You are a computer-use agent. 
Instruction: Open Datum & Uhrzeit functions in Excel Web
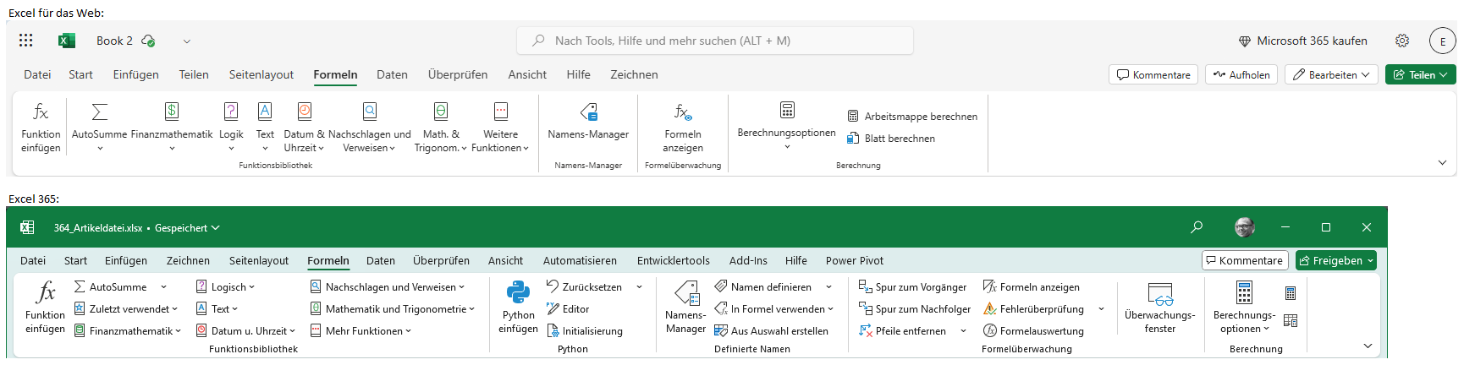click(304, 127)
